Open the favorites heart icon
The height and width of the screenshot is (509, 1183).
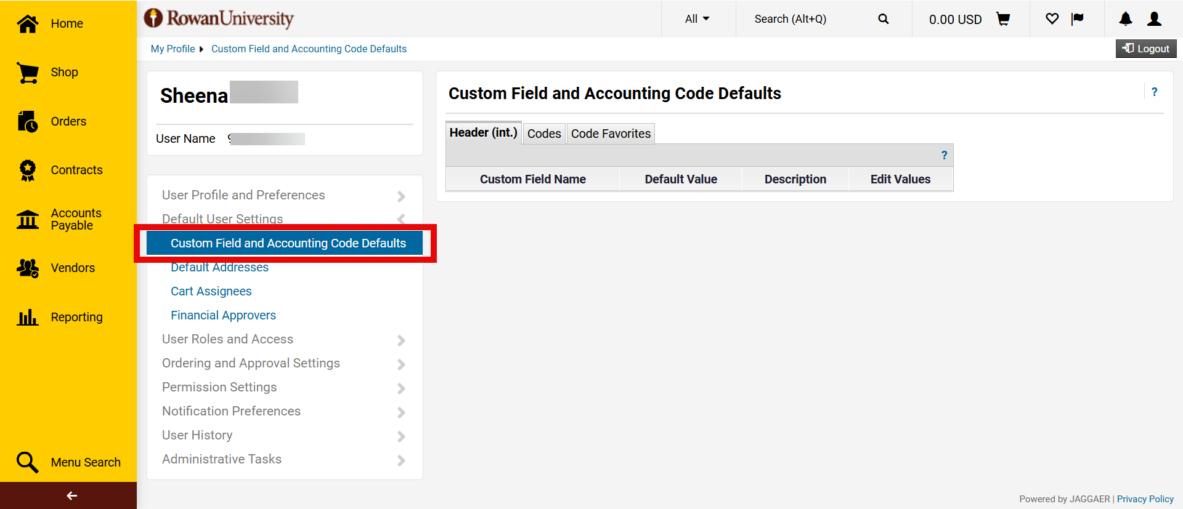(x=1052, y=19)
